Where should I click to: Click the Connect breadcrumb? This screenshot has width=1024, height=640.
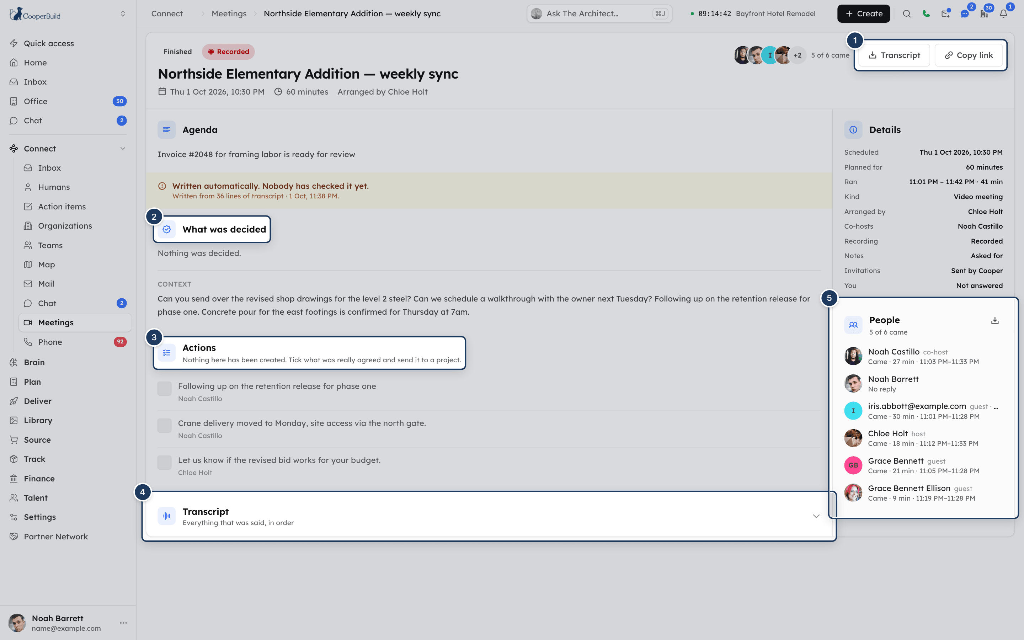(167, 14)
